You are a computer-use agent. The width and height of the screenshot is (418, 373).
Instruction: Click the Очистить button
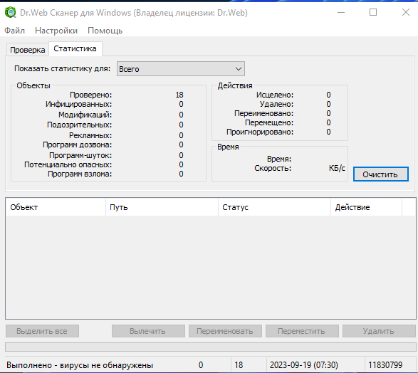[x=381, y=174]
